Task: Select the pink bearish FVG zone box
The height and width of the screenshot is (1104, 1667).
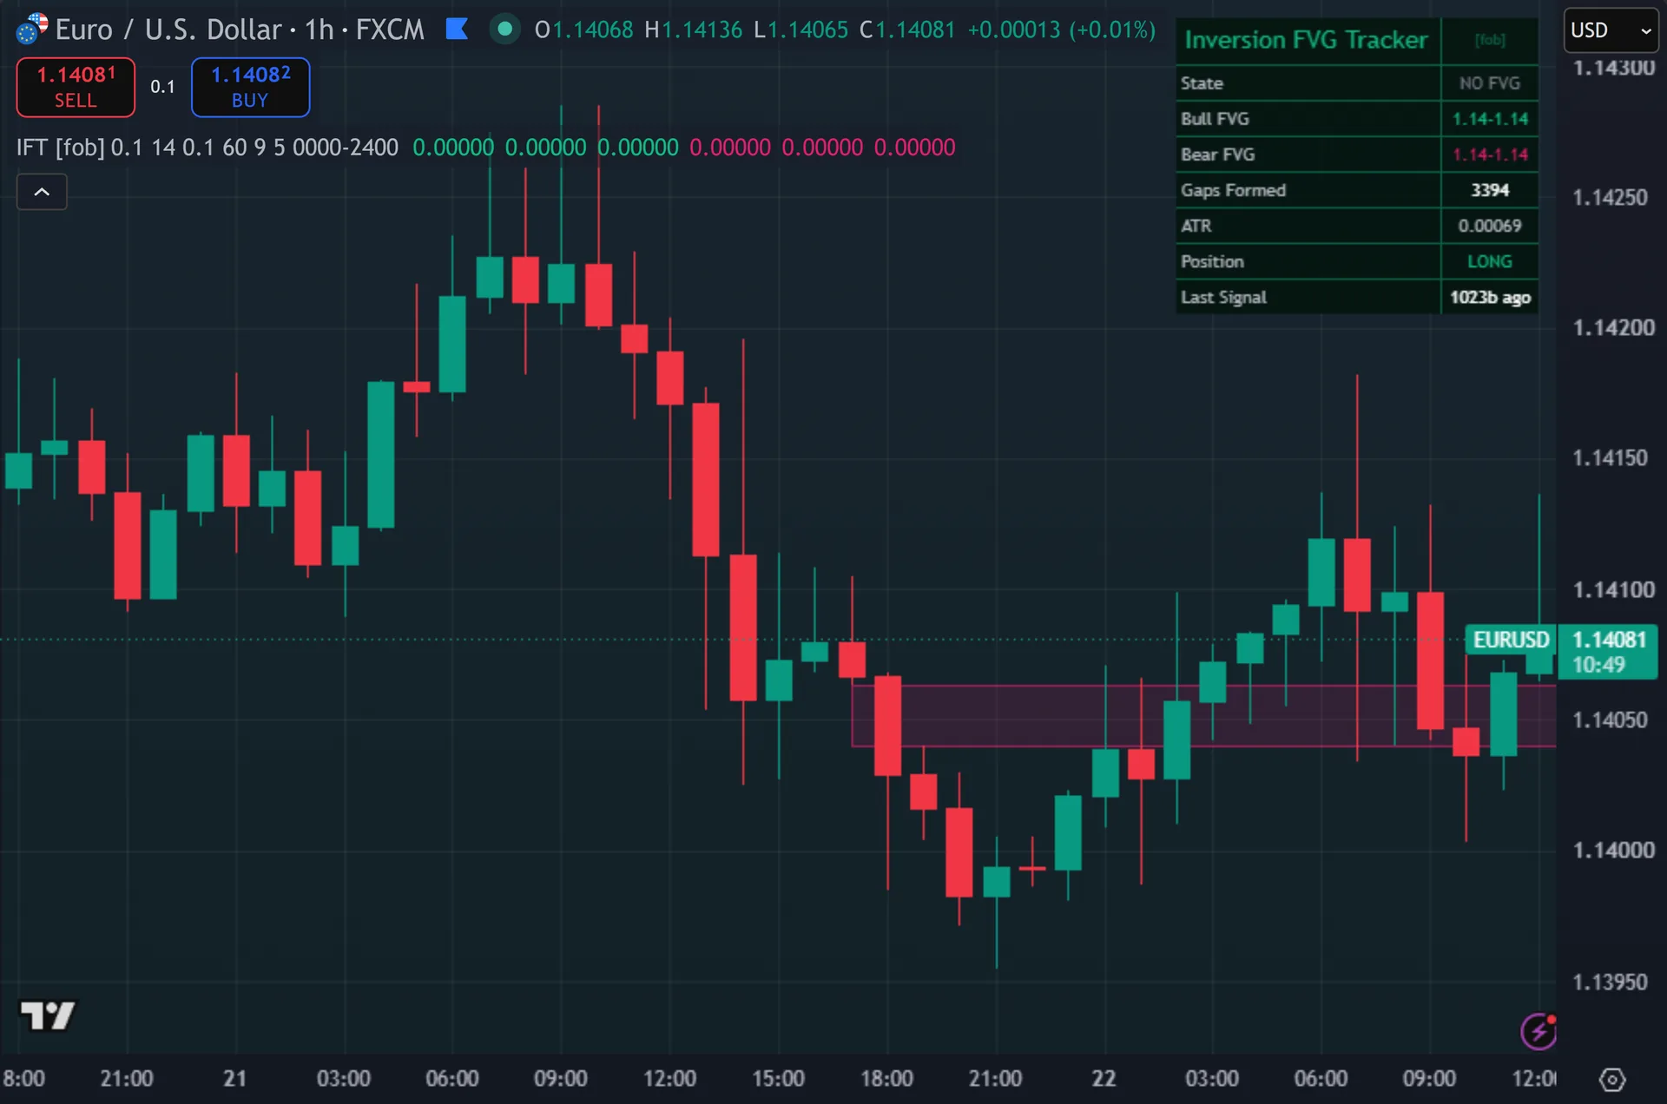Action: 1203,716
